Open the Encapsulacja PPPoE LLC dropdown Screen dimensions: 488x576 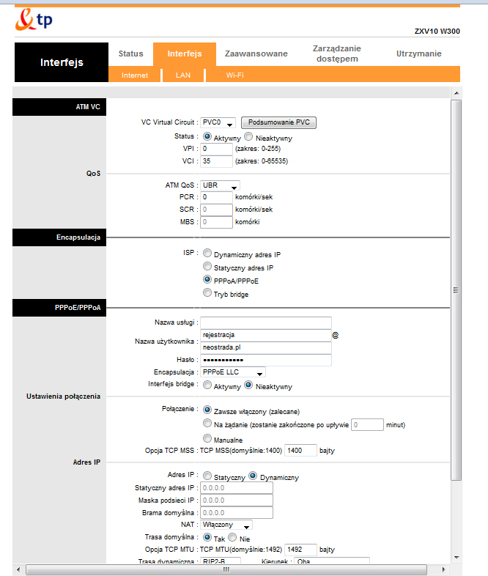pyautogui.click(x=233, y=372)
